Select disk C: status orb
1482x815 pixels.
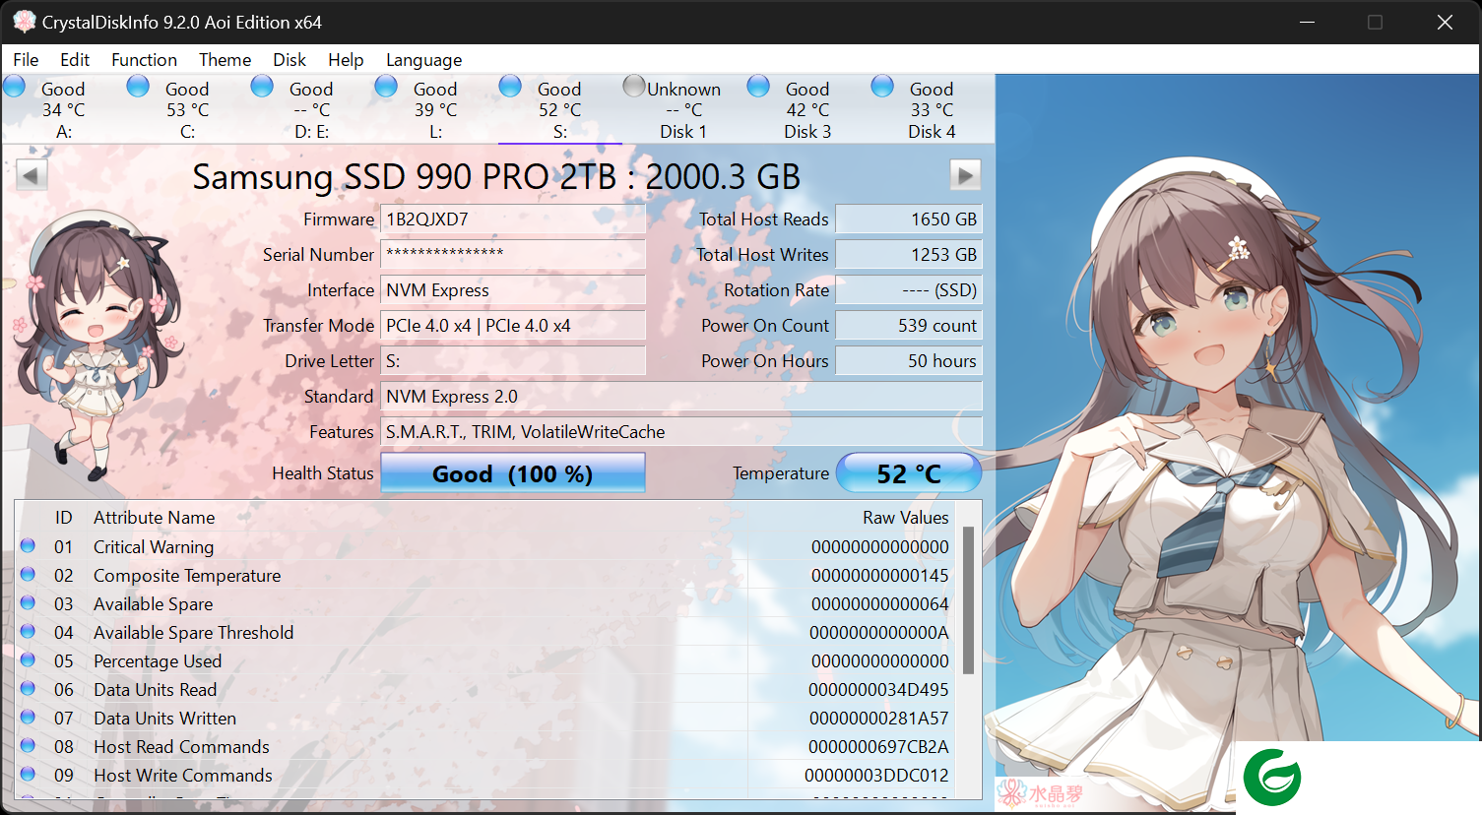(x=139, y=87)
